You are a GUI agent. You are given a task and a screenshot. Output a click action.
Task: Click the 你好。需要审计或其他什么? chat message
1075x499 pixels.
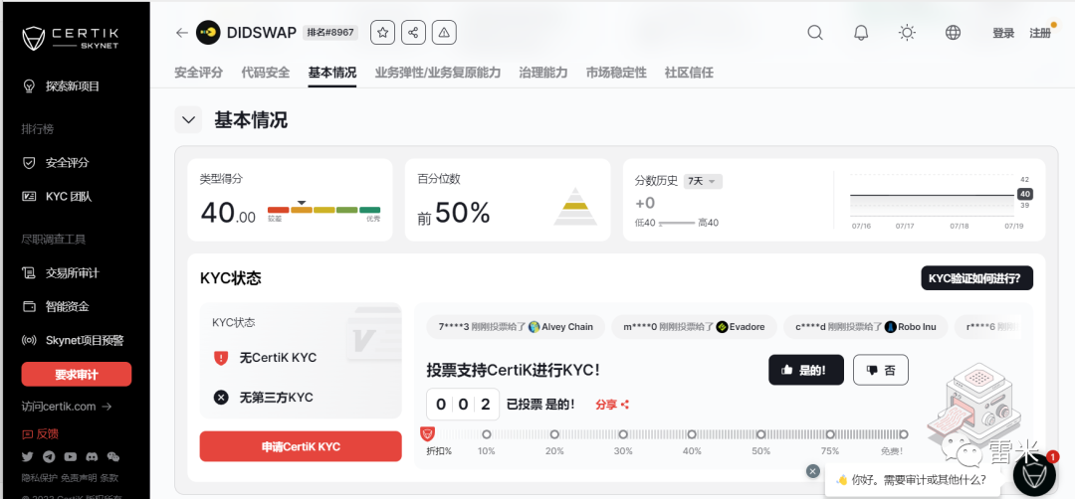click(912, 480)
